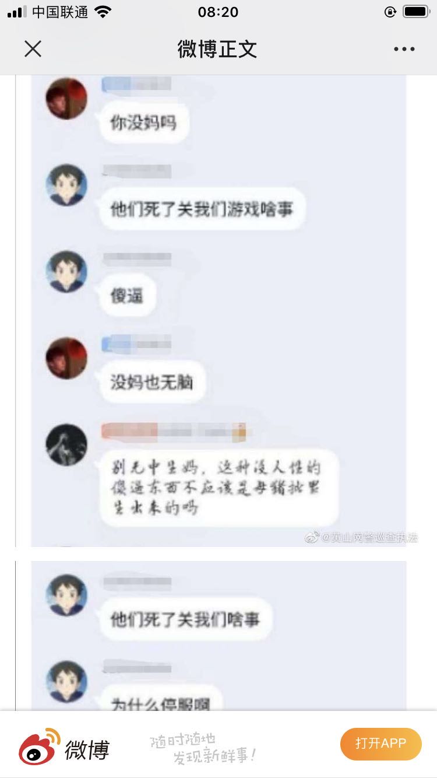
Task: Close the Weibo post page
Action: (x=33, y=49)
